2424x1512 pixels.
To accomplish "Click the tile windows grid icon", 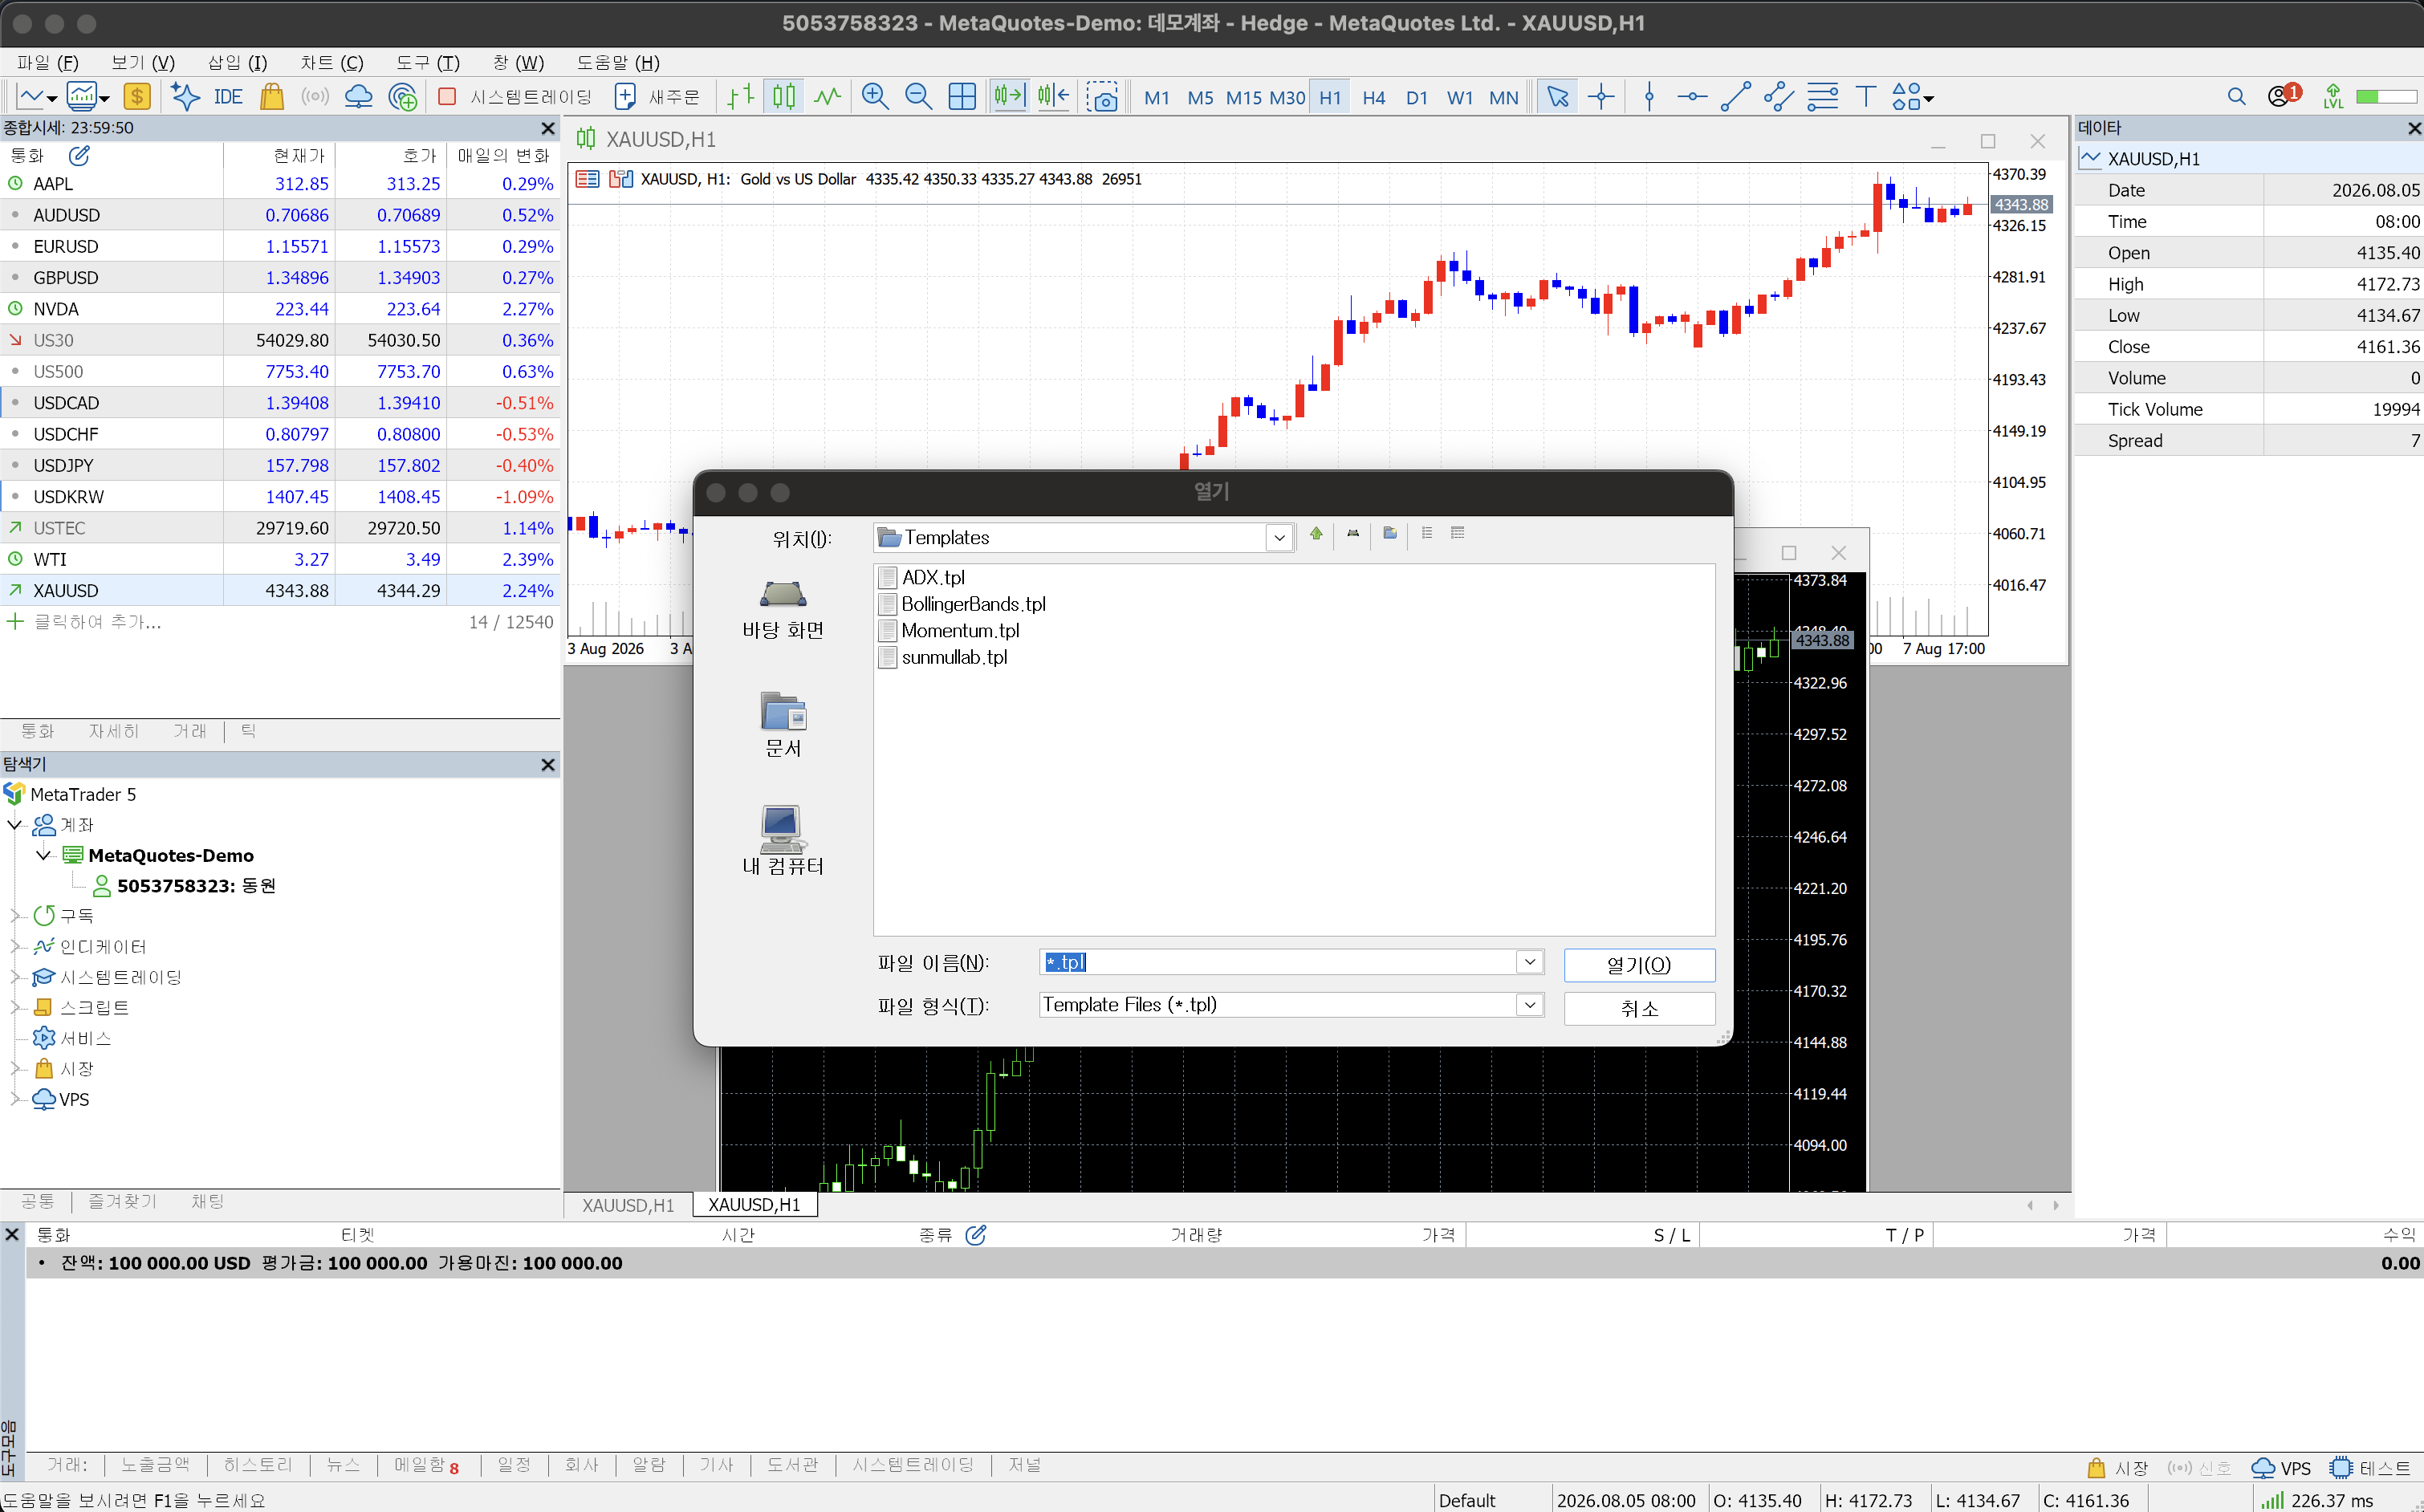I will point(962,97).
